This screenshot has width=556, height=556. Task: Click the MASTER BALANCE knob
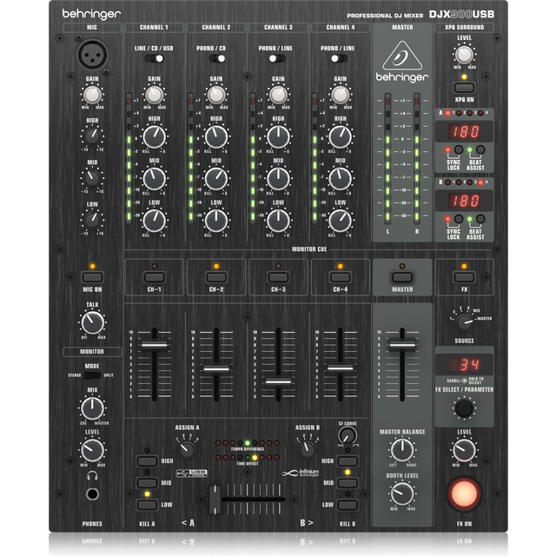coord(402,450)
